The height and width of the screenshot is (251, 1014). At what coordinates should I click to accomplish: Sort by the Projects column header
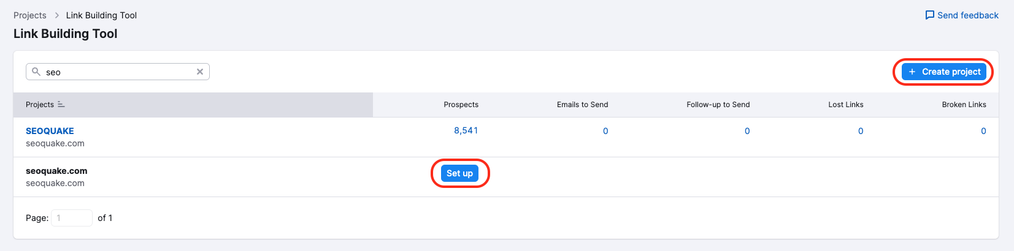pyautogui.click(x=40, y=105)
